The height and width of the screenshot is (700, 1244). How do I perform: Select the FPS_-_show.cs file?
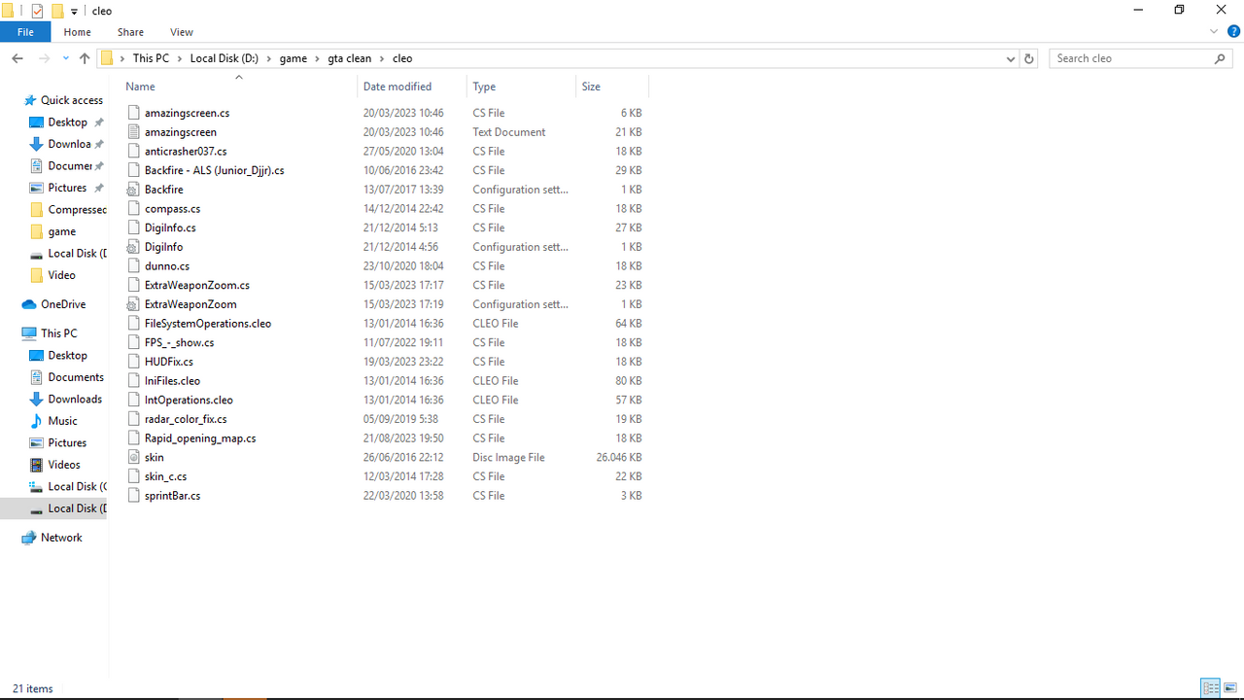179,342
